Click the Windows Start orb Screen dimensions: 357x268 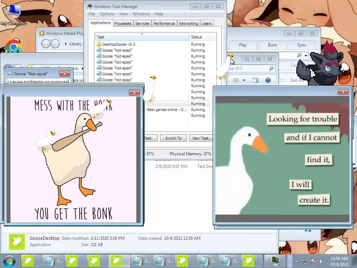(x=9, y=261)
